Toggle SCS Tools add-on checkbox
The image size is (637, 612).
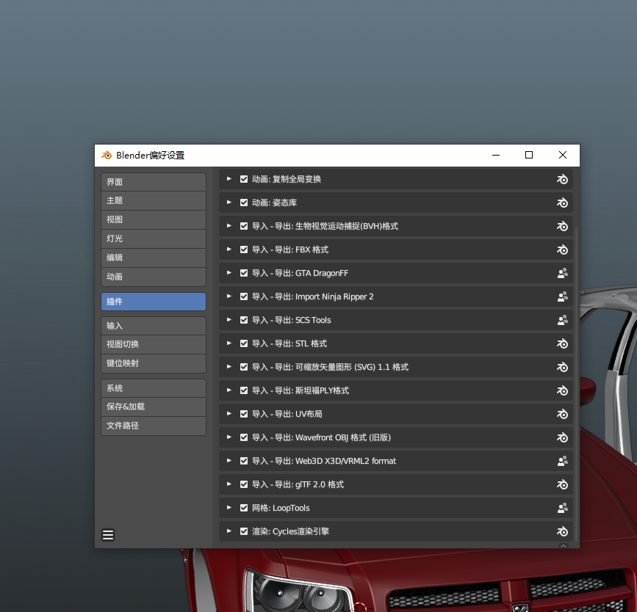pyautogui.click(x=244, y=320)
